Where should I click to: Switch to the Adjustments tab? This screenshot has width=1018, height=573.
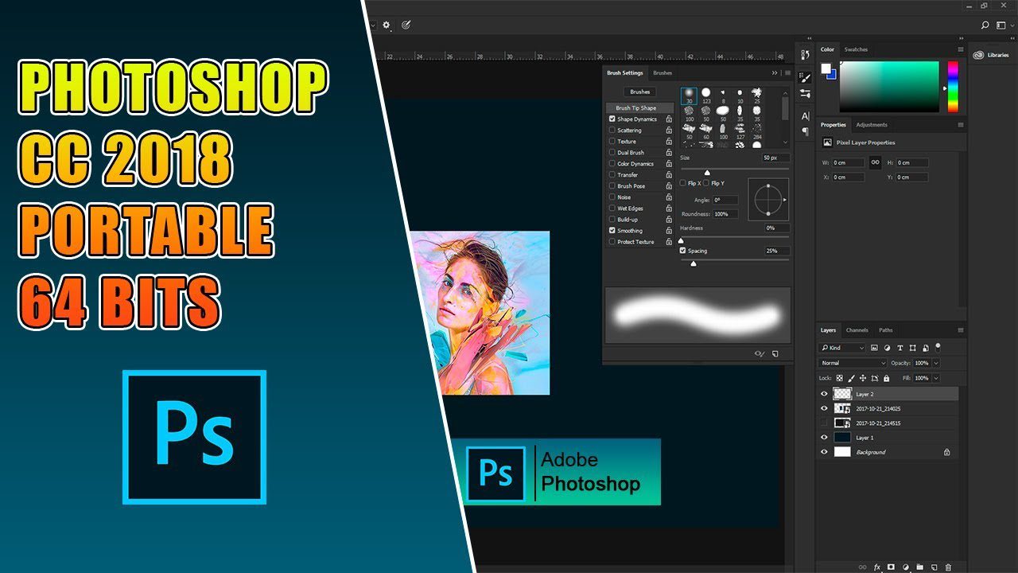pos(872,124)
